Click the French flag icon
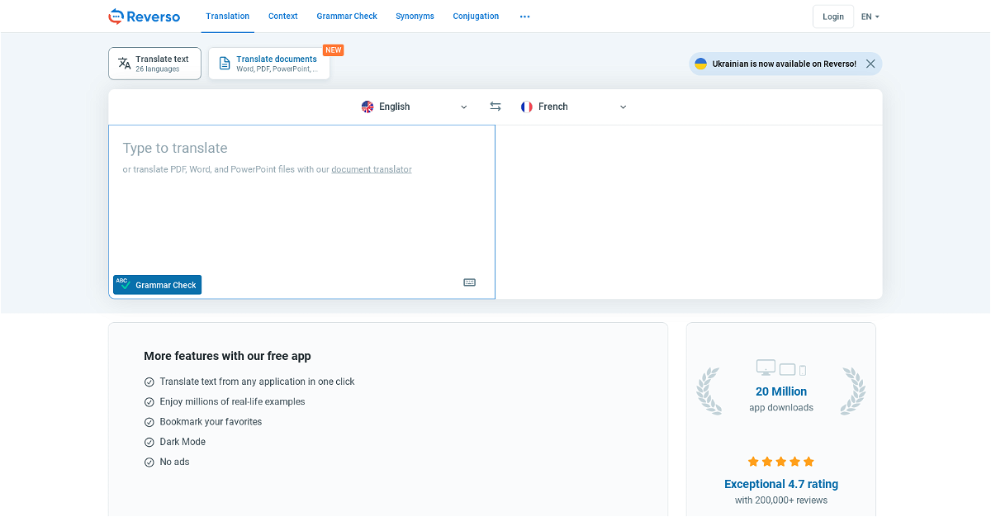This screenshot has width=991, height=517. 527,107
